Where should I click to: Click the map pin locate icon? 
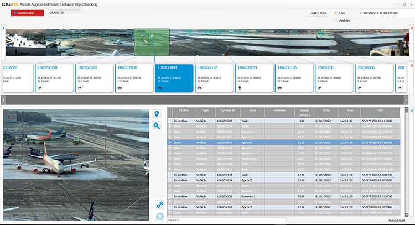tap(158, 114)
